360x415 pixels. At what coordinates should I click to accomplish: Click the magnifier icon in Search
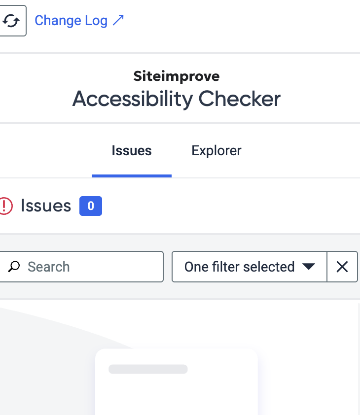(x=14, y=267)
